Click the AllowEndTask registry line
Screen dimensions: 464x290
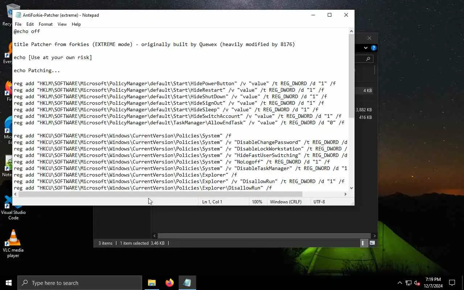click(x=179, y=123)
